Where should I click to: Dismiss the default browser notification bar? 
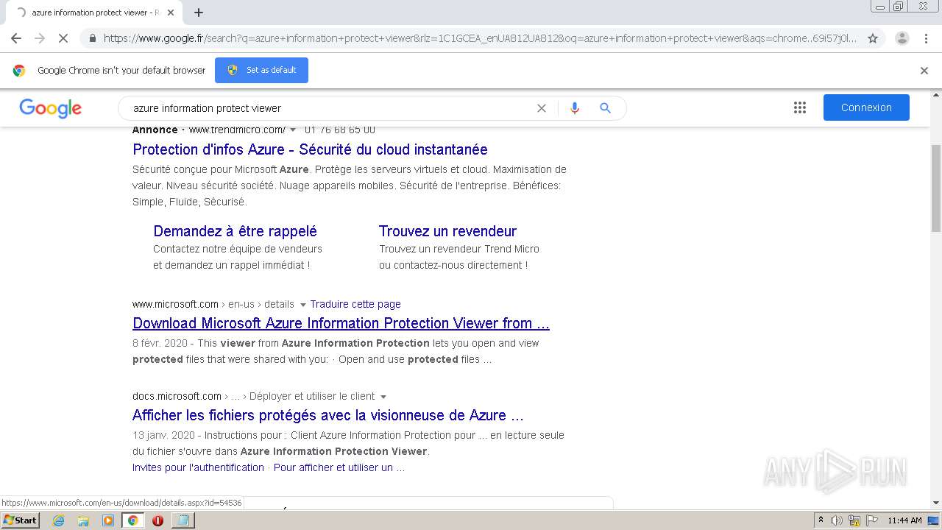[924, 71]
